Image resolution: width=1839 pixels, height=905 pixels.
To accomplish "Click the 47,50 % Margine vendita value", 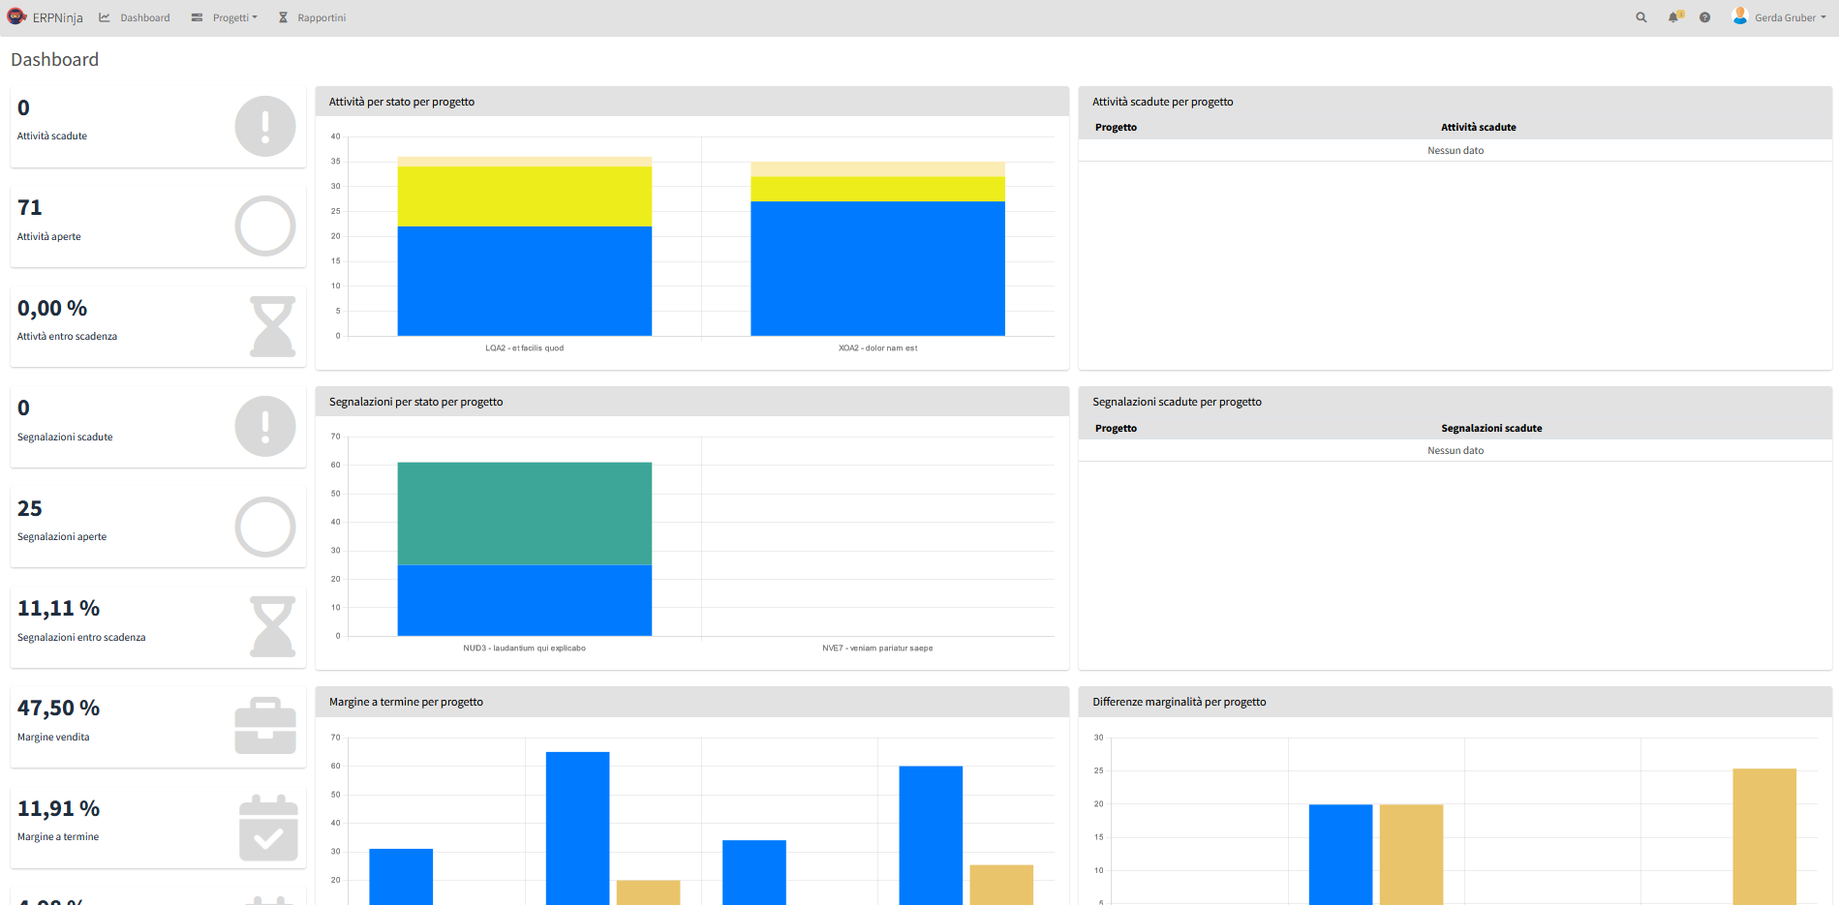I will click(x=59, y=708).
